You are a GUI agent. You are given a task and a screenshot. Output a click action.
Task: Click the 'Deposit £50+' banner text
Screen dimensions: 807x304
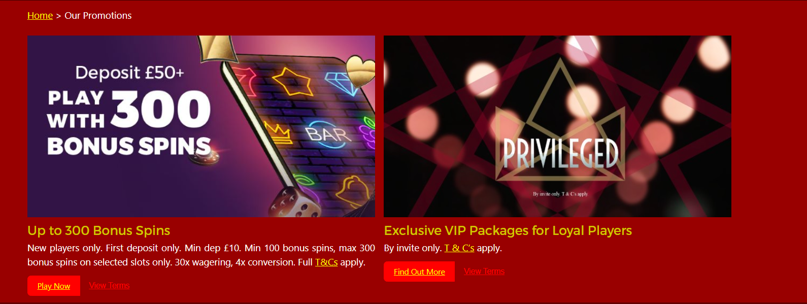click(x=130, y=73)
